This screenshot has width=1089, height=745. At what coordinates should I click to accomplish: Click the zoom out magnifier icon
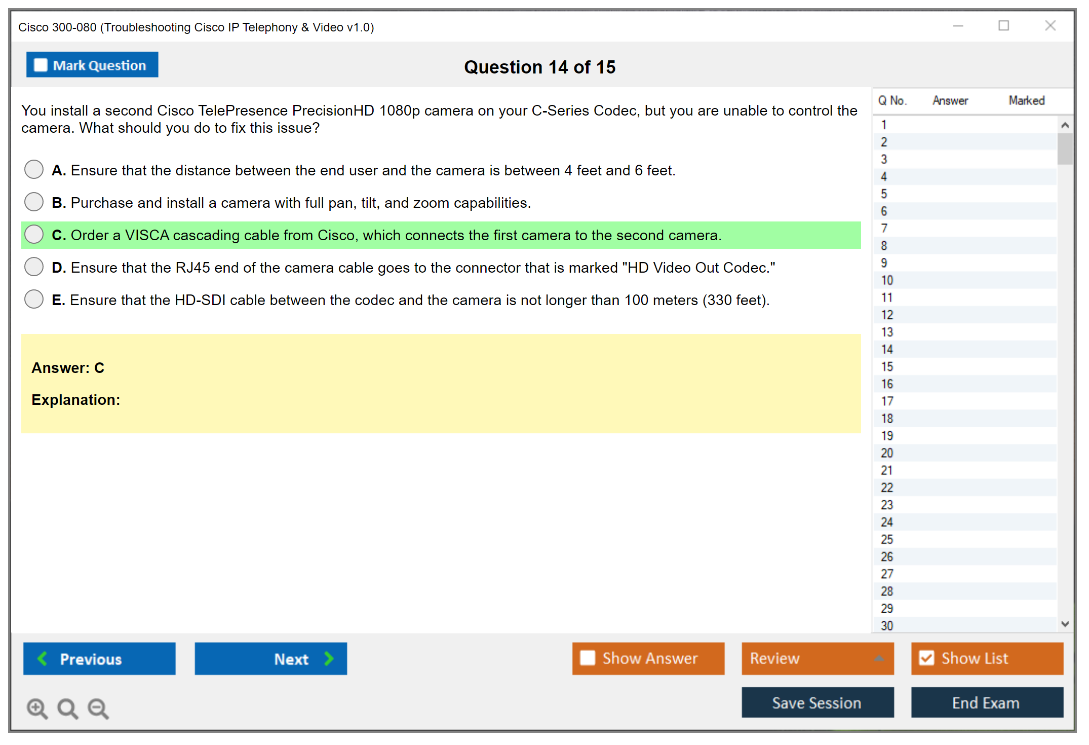pyautogui.click(x=98, y=708)
